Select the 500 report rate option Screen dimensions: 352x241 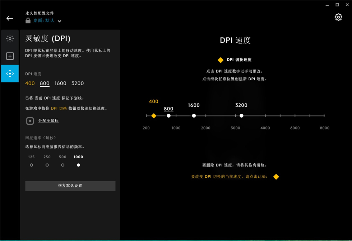(62, 165)
